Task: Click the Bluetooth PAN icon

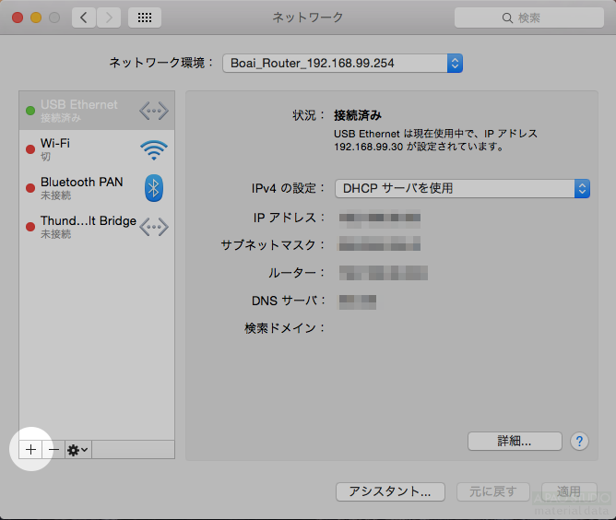Action: (153, 188)
